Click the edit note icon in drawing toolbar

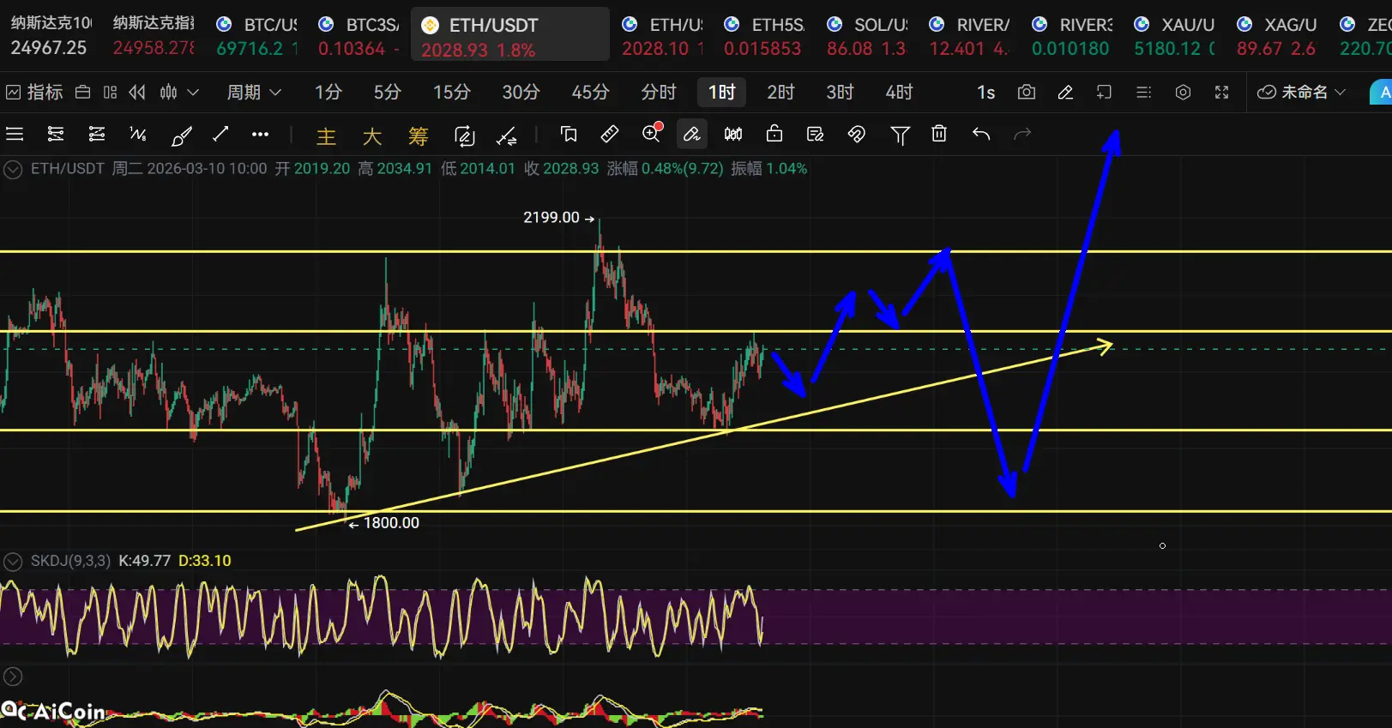coord(815,134)
